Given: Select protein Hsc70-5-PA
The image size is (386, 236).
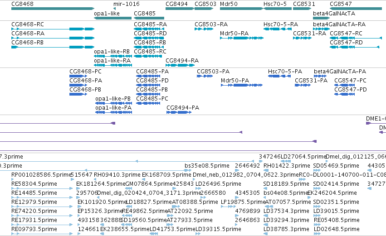Looking at the screenshot, I should [x=279, y=76].
